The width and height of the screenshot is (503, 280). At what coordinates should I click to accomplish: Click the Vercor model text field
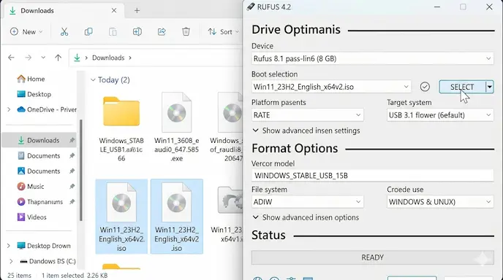[372, 175]
